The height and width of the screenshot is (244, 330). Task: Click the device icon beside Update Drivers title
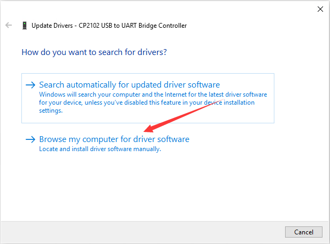click(x=25, y=26)
